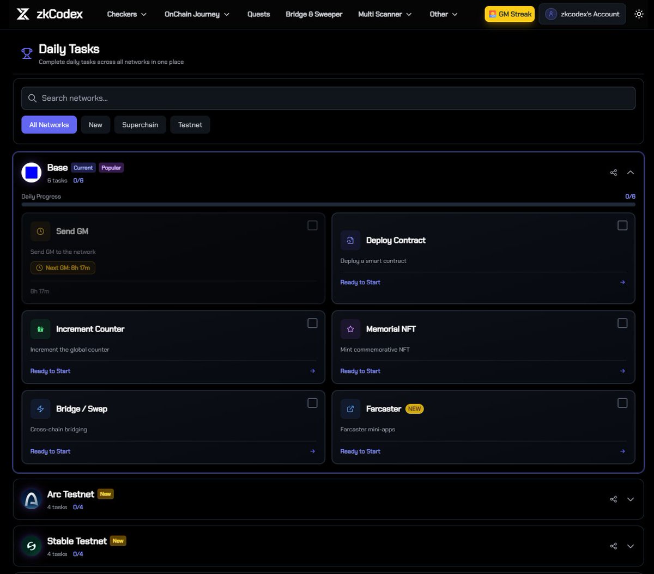Check the Memorial NFT task checkbox
654x574 pixels.
[x=622, y=323]
